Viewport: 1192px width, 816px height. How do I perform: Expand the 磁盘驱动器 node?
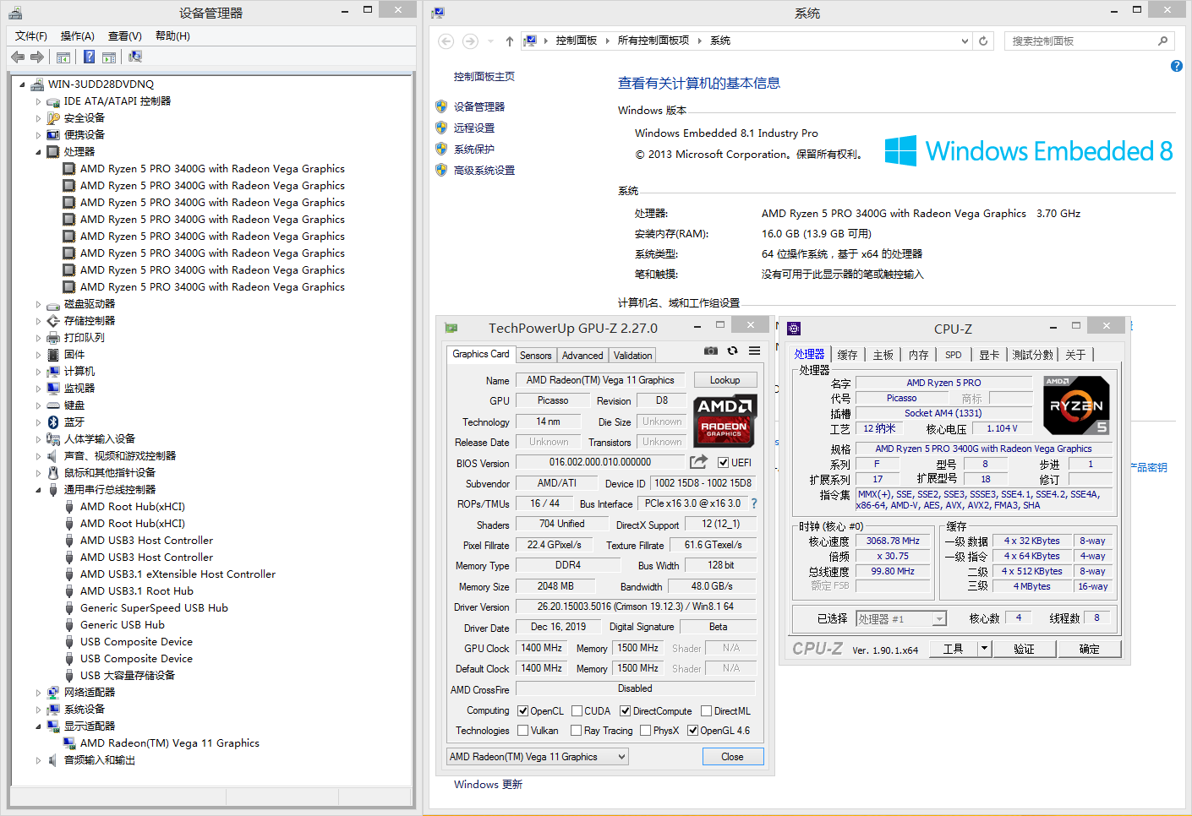click(x=38, y=304)
